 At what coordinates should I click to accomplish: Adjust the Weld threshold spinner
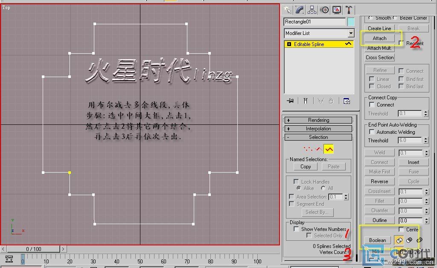426,153
